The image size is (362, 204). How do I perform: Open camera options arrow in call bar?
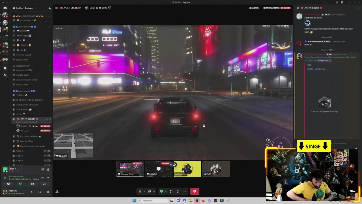point(154,192)
